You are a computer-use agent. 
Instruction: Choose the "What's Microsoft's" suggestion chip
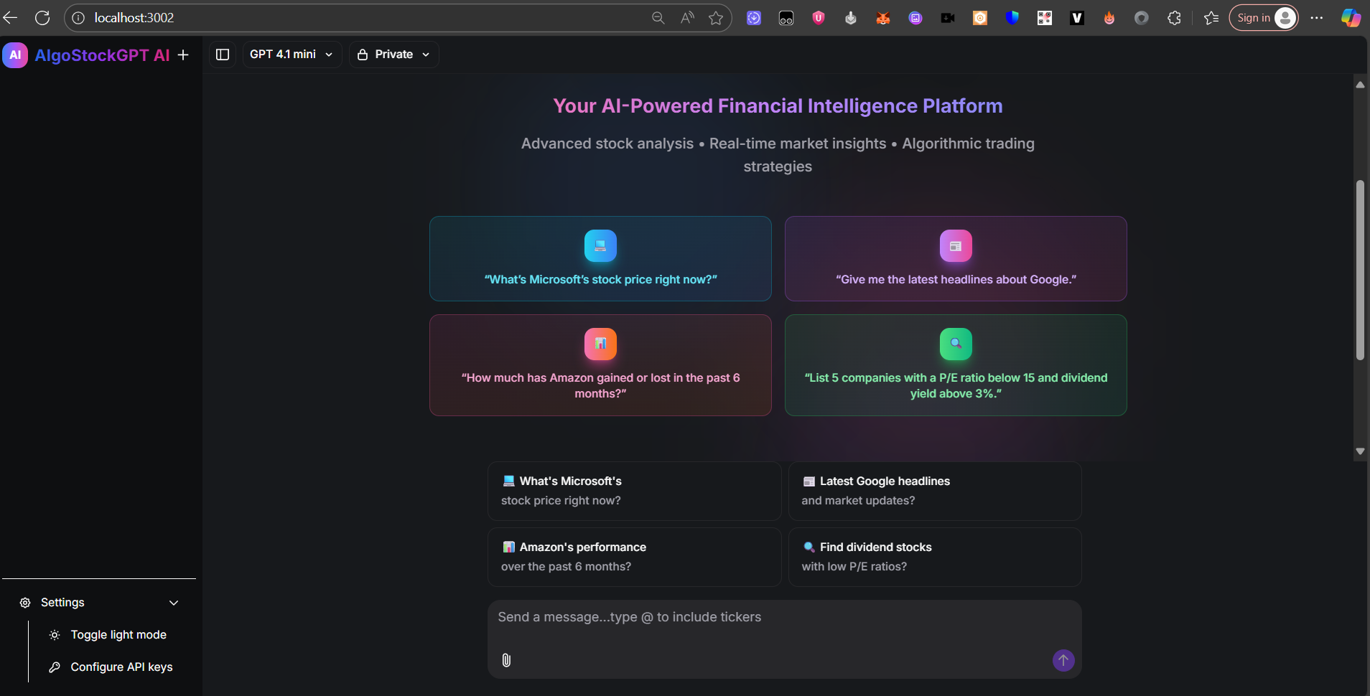click(x=635, y=491)
